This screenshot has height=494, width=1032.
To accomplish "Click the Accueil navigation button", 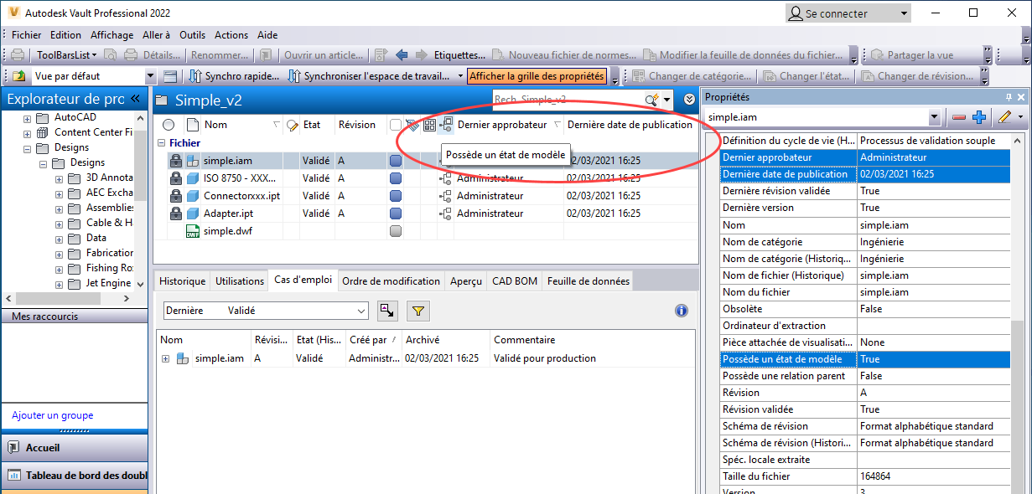I will coord(74,448).
